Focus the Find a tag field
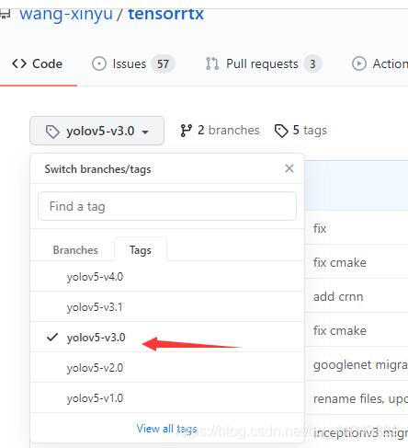The width and height of the screenshot is (408, 448). [167, 206]
